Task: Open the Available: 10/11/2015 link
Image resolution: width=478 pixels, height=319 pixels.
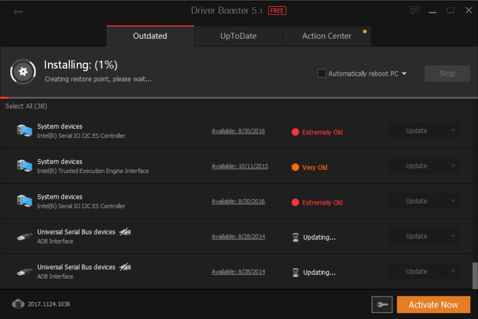Action: click(240, 166)
